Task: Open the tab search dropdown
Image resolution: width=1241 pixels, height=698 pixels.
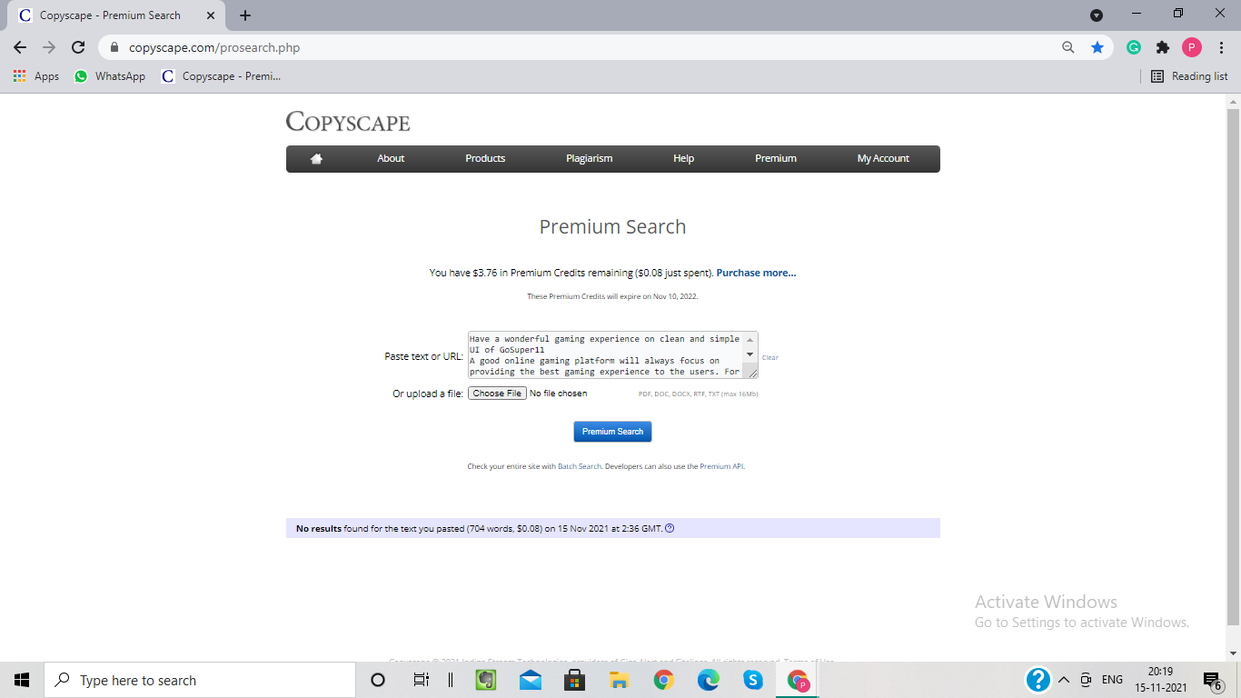Action: [x=1097, y=15]
